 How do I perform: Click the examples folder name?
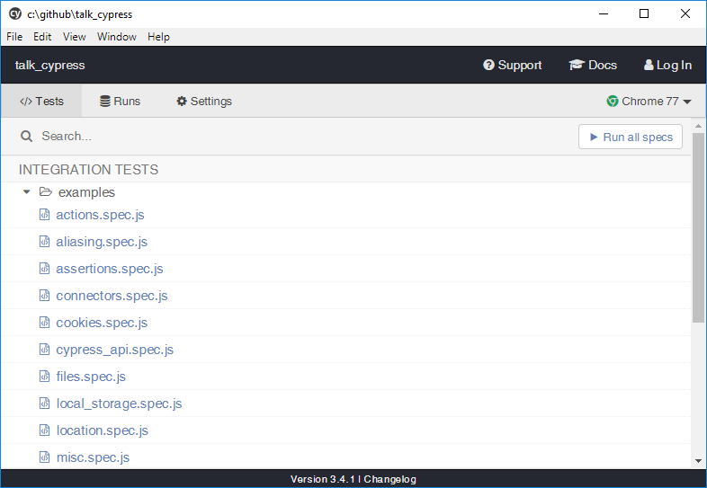pyautogui.click(x=86, y=192)
